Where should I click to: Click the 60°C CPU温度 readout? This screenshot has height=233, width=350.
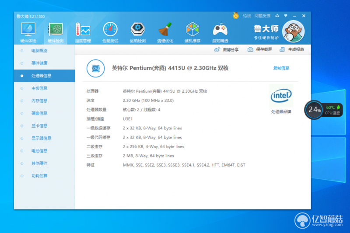[332, 110]
